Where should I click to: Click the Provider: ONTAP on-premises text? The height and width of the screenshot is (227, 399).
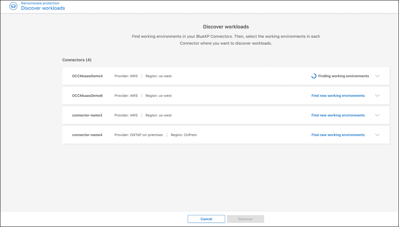138,135
